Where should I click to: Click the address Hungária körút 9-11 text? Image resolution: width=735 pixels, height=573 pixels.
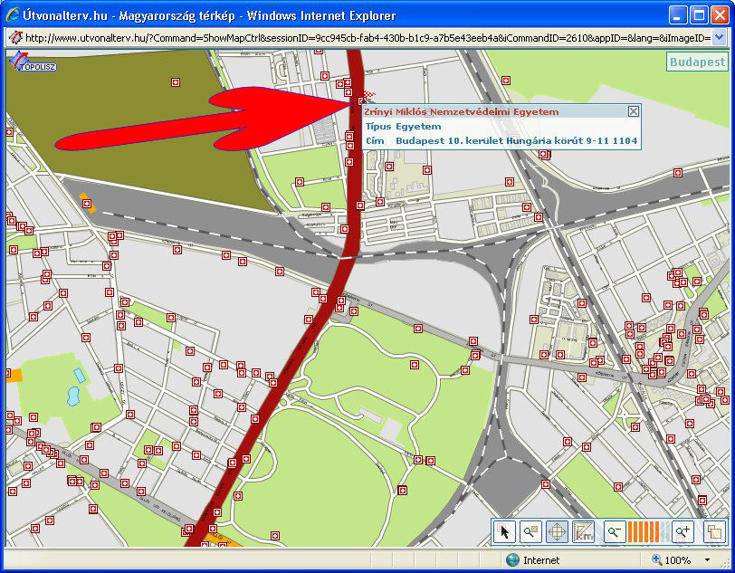[x=517, y=141]
